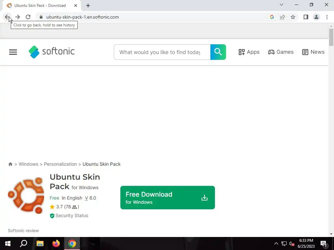Open the Apps section
334x250 pixels.
(249, 52)
